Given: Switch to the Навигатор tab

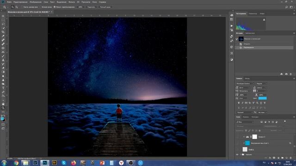Looking at the screenshot, I should tap(253, 13).
